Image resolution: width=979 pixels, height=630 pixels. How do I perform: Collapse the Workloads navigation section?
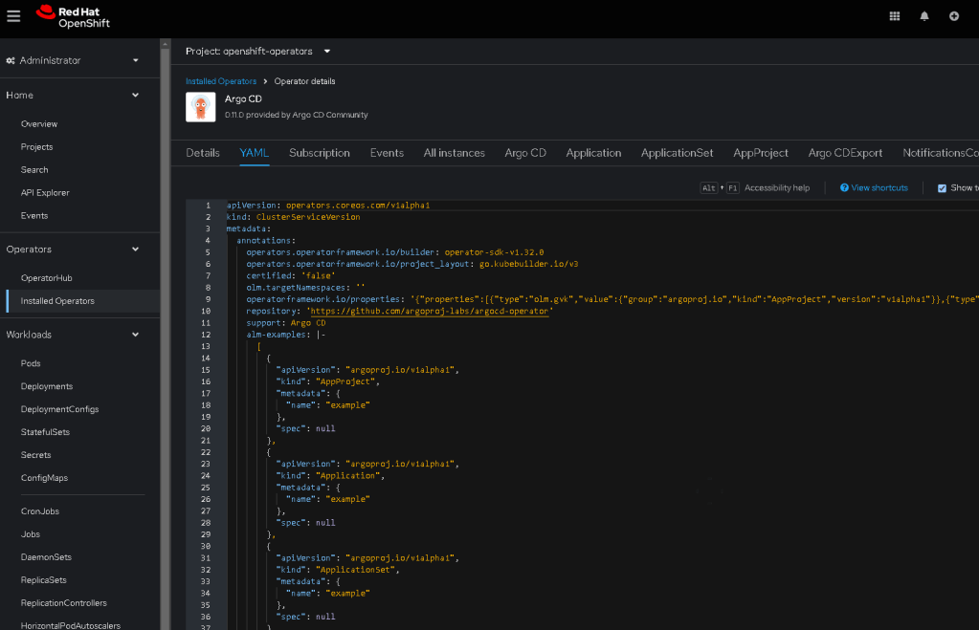pyautogui.click(x=72, y=335)
